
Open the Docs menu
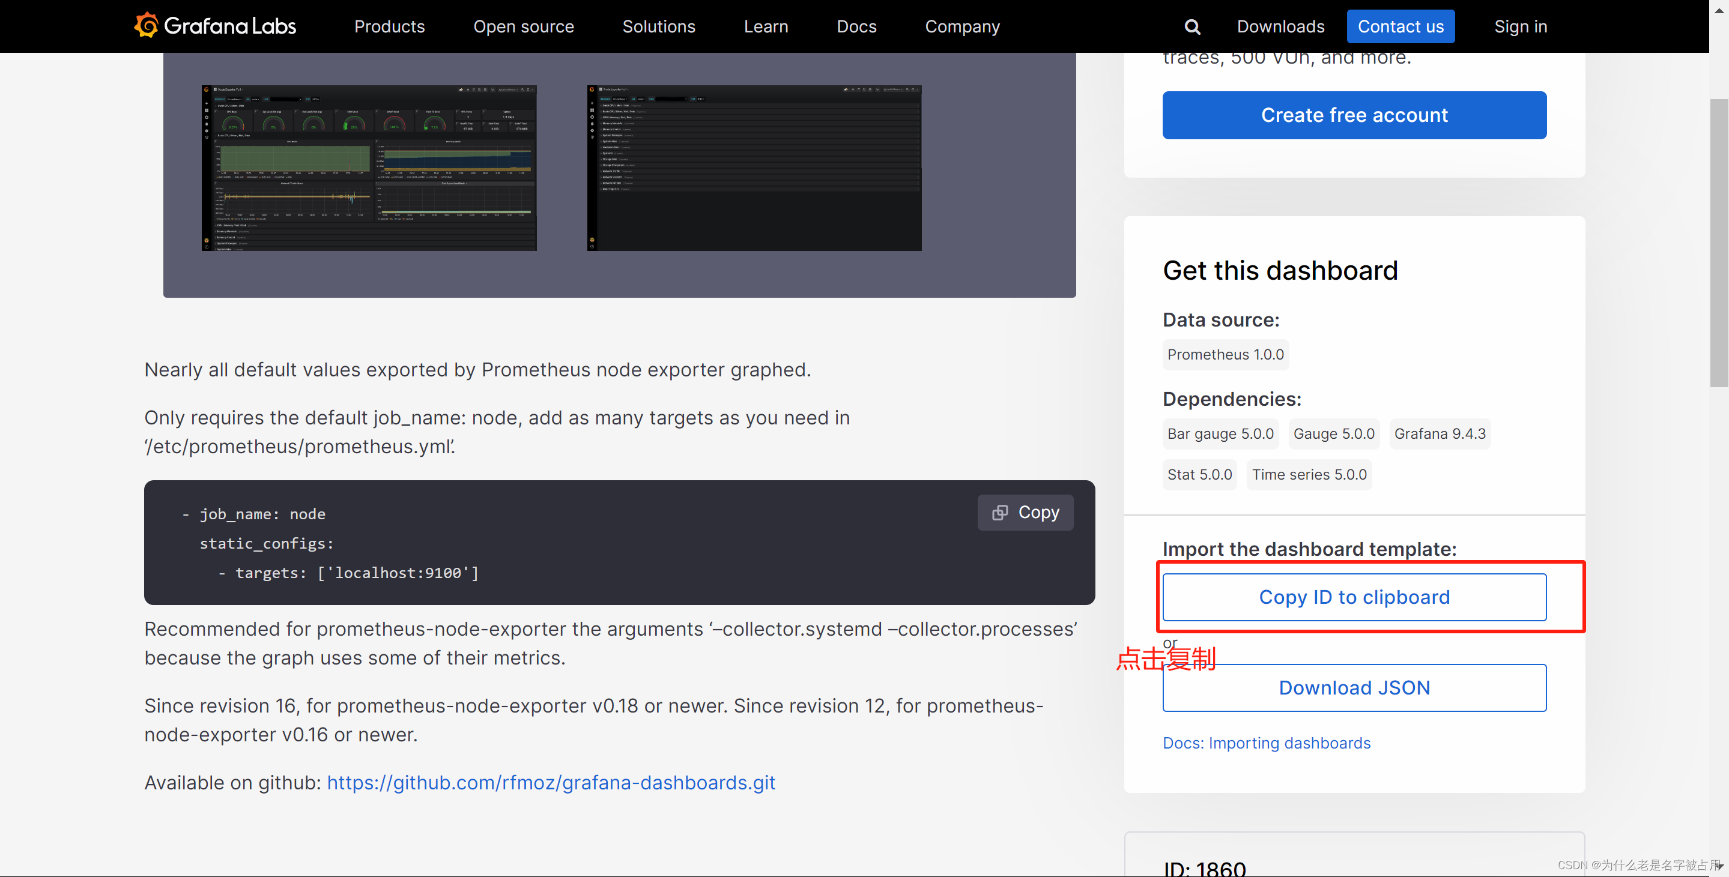856,26
